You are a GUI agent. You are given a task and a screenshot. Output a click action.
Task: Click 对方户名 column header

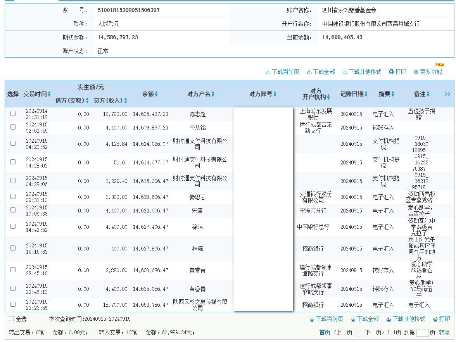tap(199, 94)
